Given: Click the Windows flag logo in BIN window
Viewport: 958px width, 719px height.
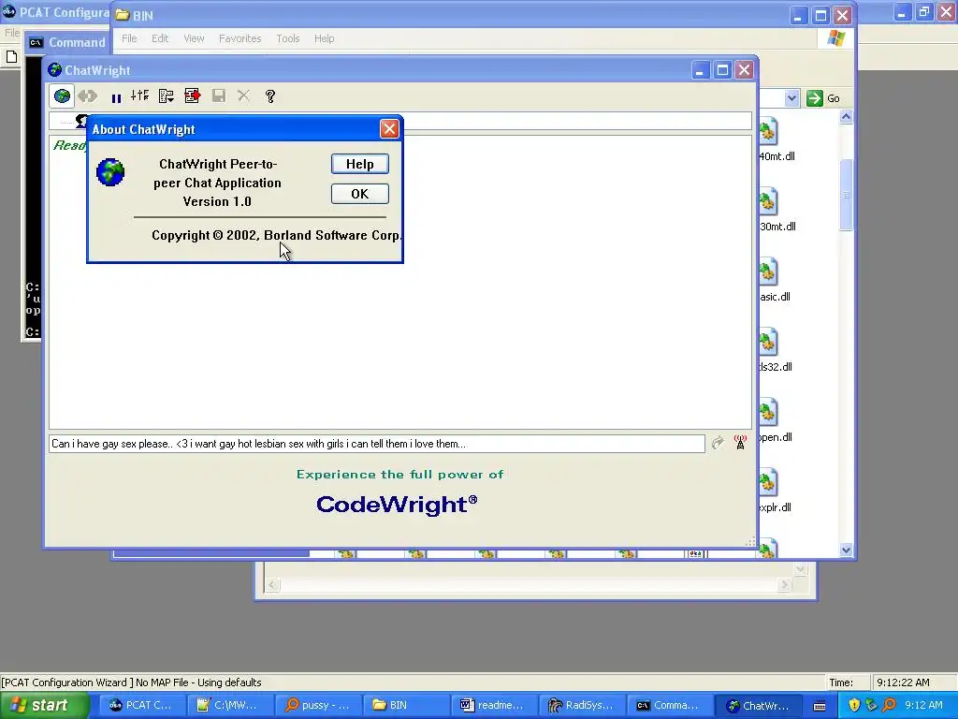Looking at the screenshot, I should [835, 38].
